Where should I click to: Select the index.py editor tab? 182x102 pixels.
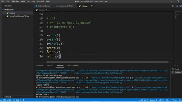point(85,6)
